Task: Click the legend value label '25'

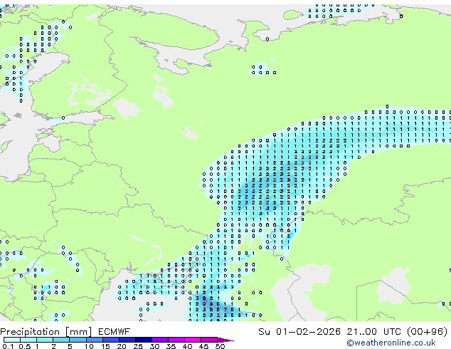Action: 138,346
